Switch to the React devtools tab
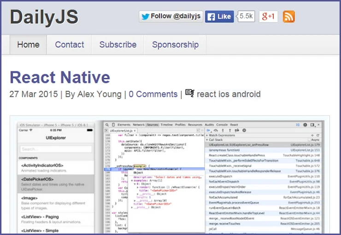The height and width of the screenshot is (235, 341). point(234,125)
